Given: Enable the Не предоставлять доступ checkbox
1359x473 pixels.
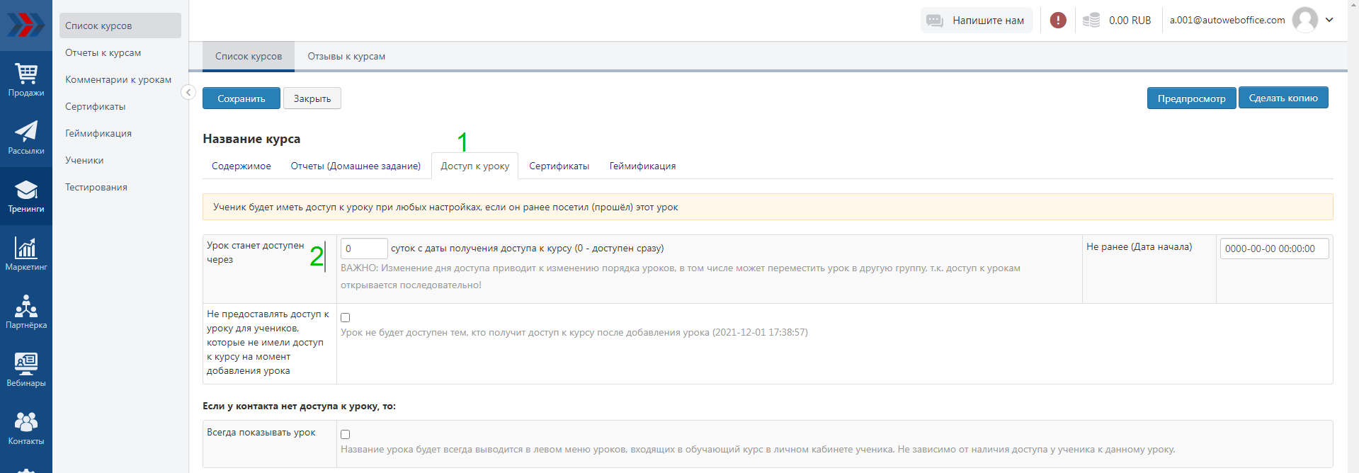Looking at the screenshot, I should (346, 318).
